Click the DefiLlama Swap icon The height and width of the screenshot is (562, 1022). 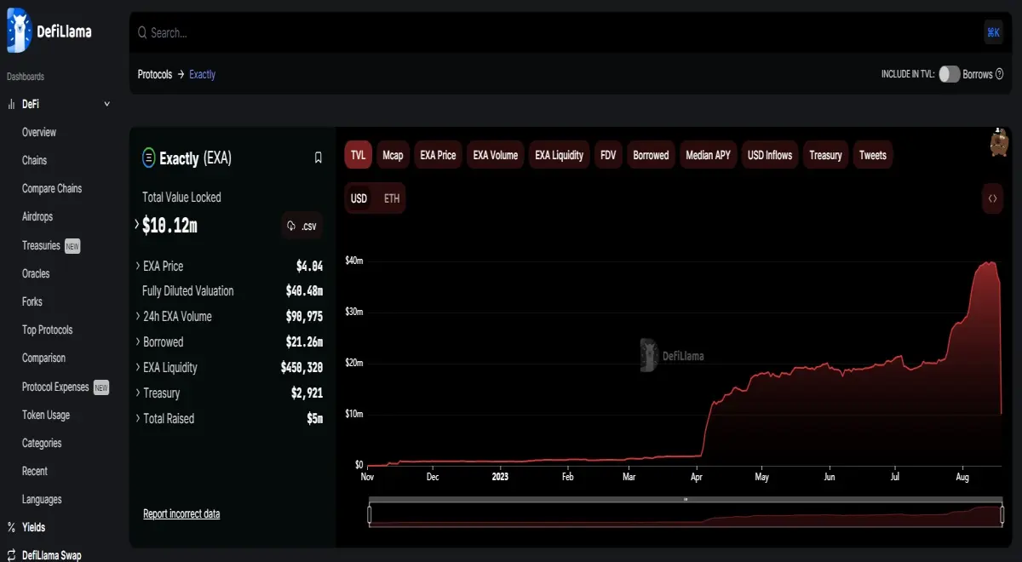[x=12, y=555]
